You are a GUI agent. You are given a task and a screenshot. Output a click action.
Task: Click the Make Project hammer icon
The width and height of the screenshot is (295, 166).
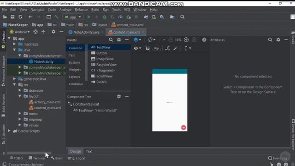tap(56, 17)
